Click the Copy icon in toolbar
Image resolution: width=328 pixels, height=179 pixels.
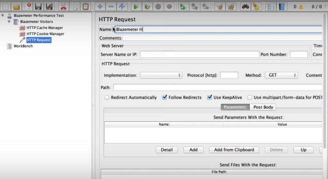(75, 7)
